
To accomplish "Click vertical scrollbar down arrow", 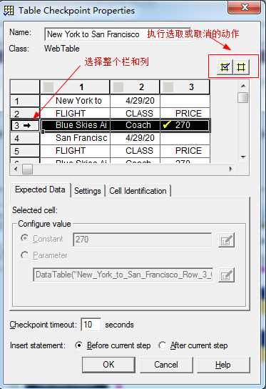I will pyautogui.click(x=243, y=157).
